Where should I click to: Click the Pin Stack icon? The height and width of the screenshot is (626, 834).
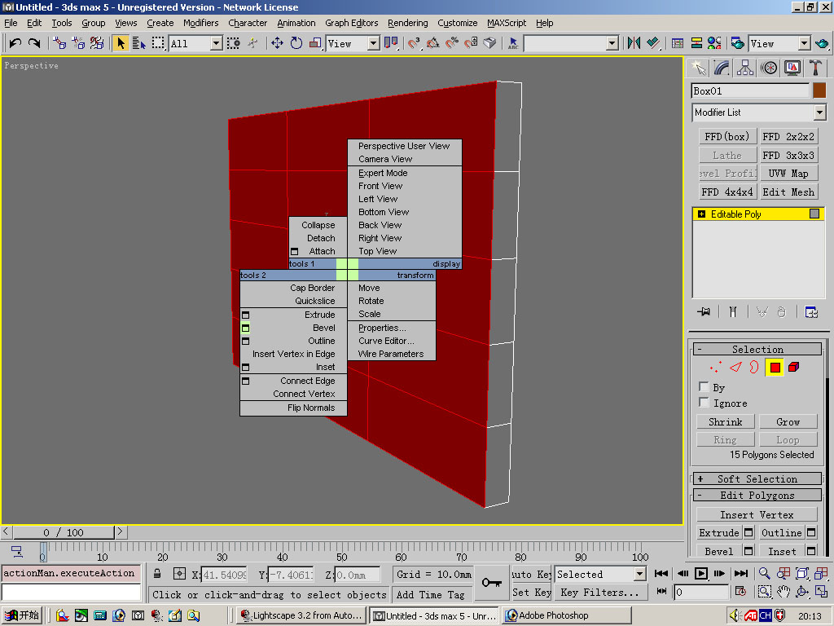point(704,311)
